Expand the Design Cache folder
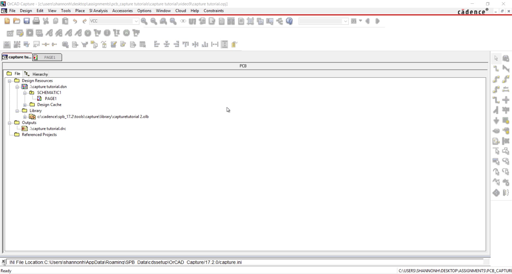 25,105
